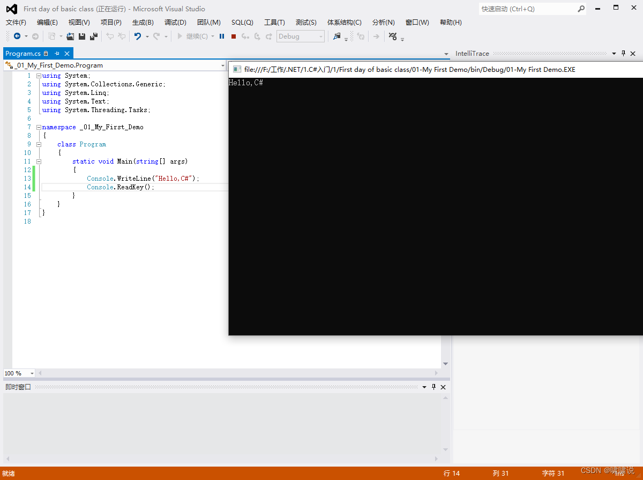Close the Program.cs tab

67,54
